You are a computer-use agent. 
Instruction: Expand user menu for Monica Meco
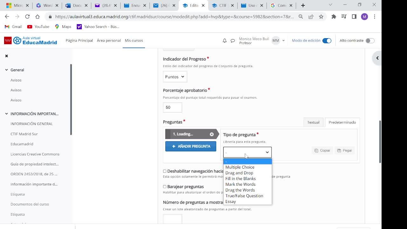click(x=283, y=41)
